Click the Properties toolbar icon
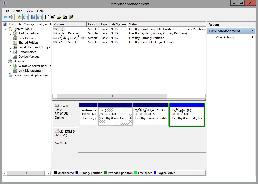This screenshot has height=184, width=258. (x=53, y=17)
